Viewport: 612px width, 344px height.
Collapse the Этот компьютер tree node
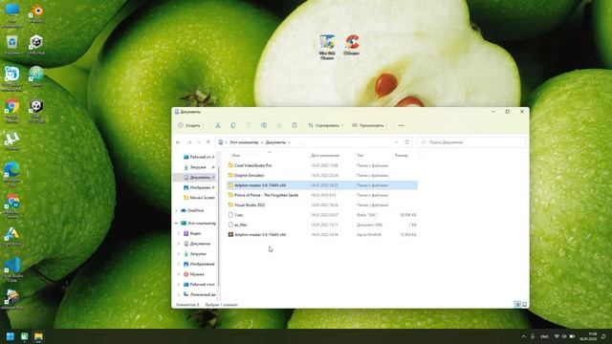(x=176, y=223)
